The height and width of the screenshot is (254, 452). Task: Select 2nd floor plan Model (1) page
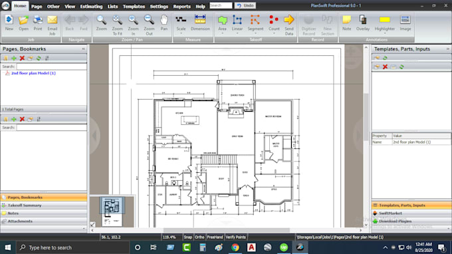(33, 73)
